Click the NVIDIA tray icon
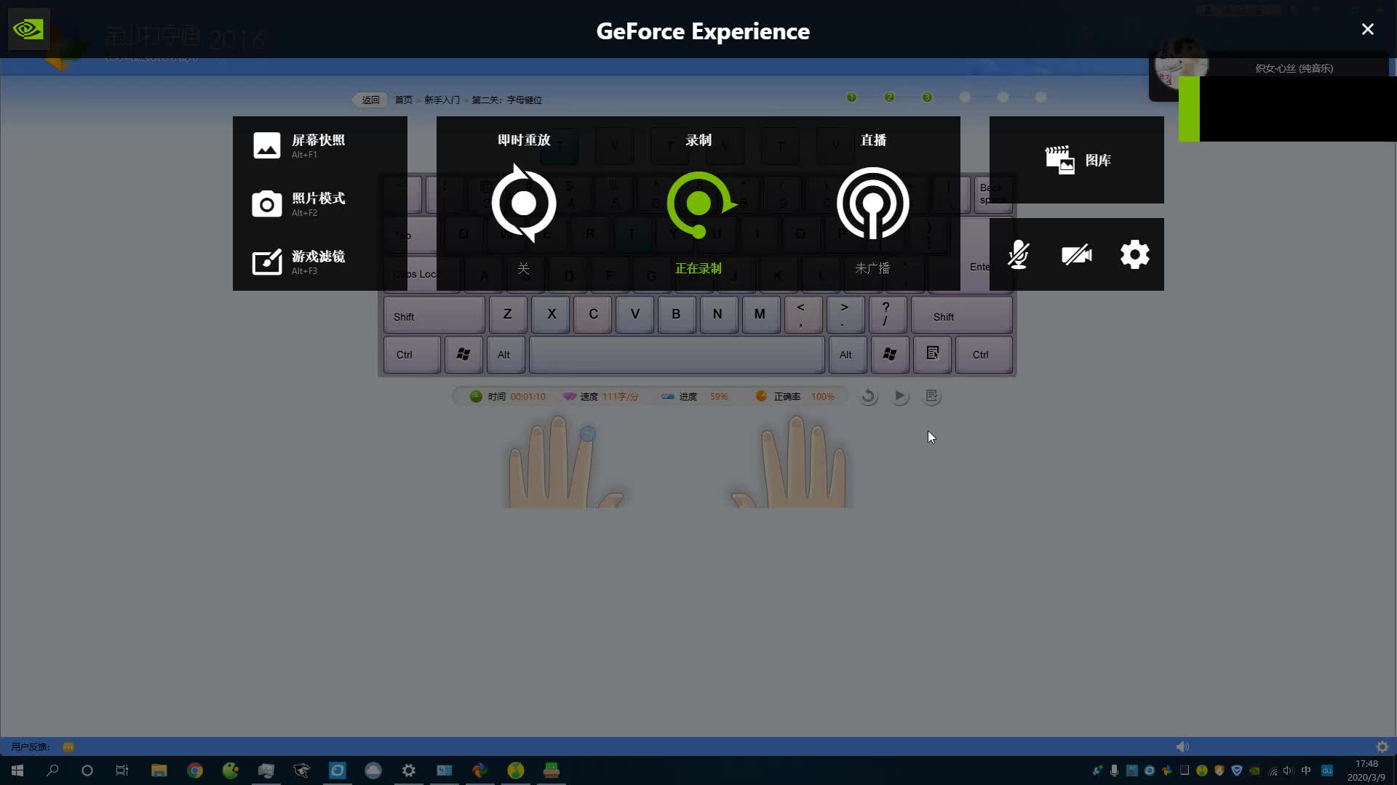The width and height of the screenshot is (1397, 785). pos(1254,770)
